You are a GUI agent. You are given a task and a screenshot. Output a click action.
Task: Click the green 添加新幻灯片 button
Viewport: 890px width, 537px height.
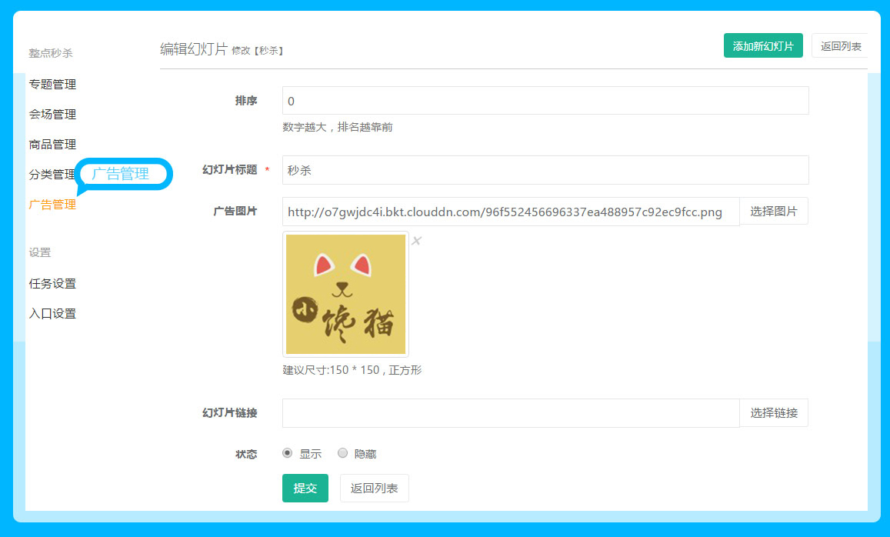click(x=762, y=46)
